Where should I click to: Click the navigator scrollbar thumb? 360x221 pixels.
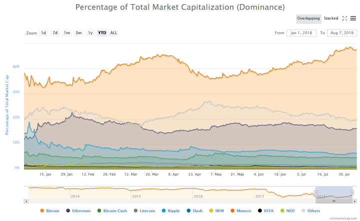click(334, 202)
